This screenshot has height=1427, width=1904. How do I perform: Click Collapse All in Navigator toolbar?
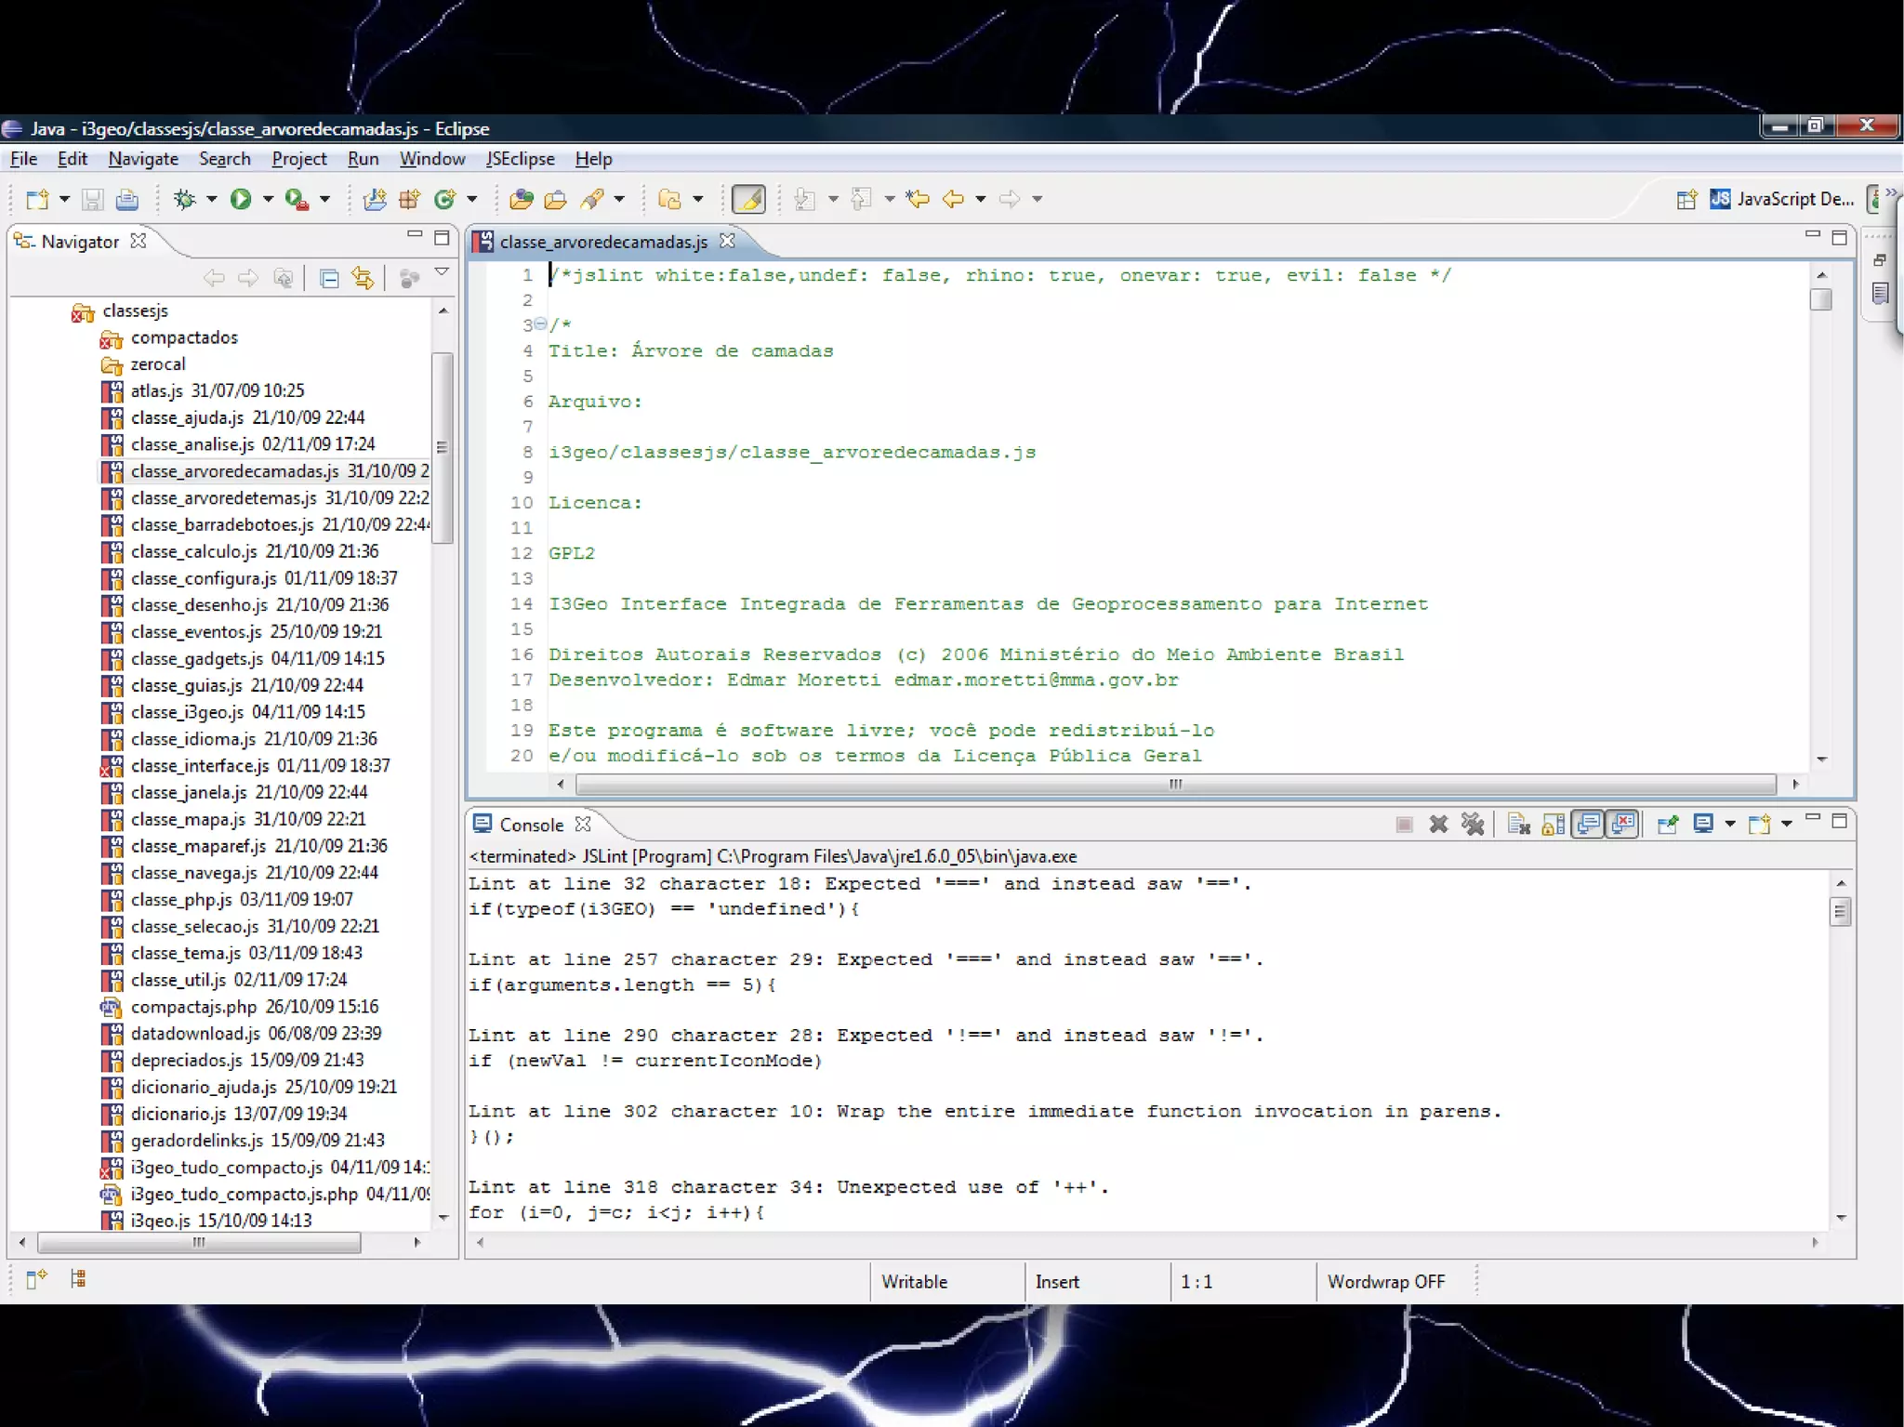(x=328, y=278)
